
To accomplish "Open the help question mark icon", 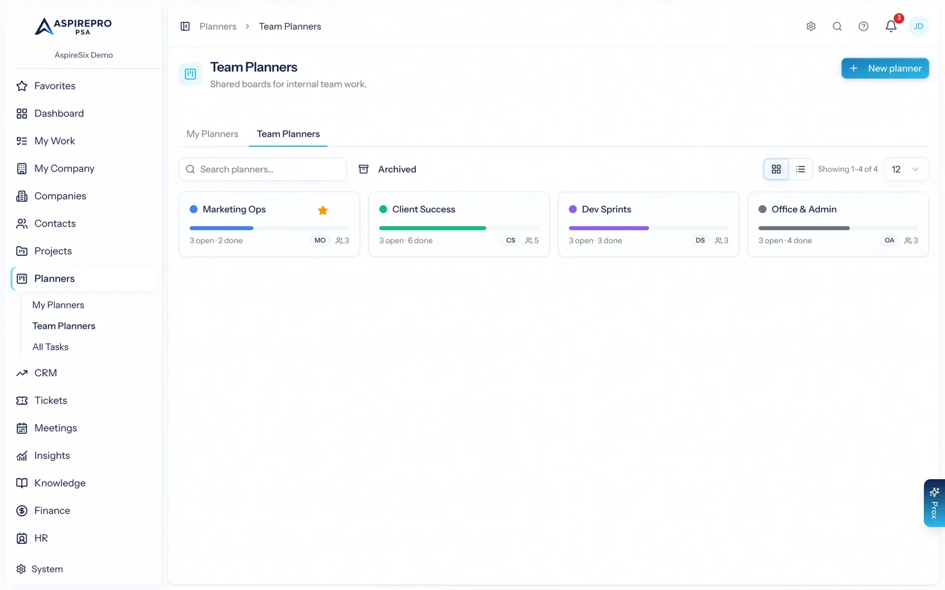I will coord(863,27).
